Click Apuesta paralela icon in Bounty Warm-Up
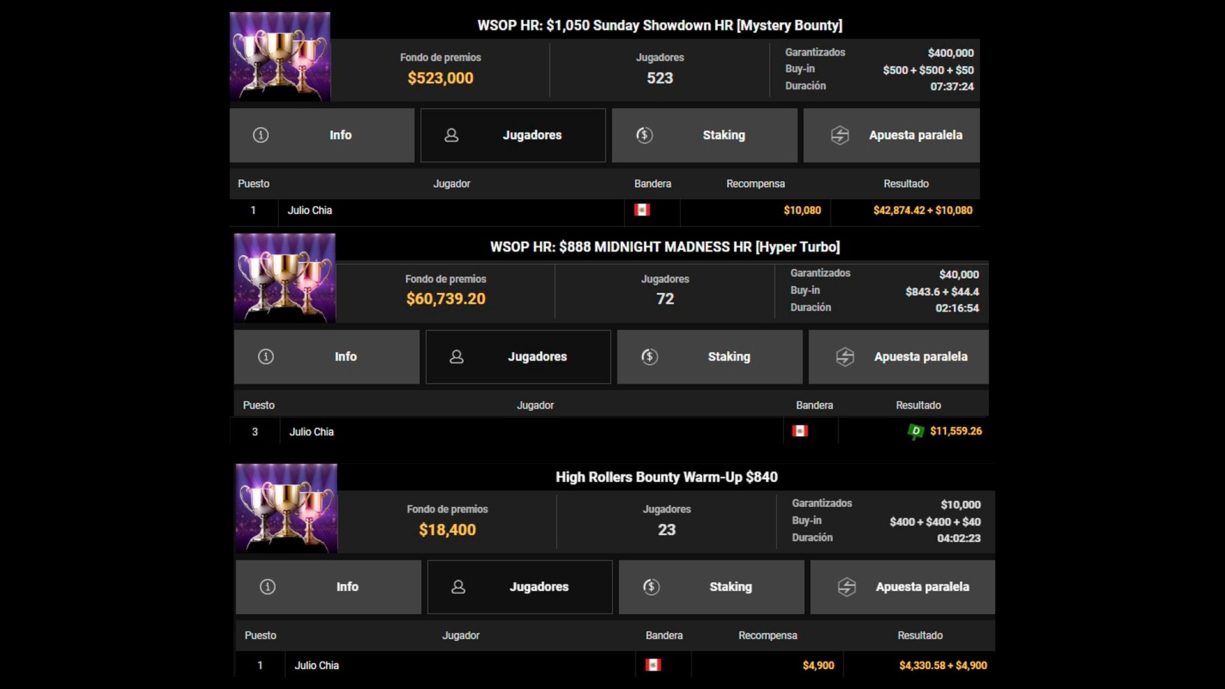The height and width of the screenshot is (689, 1225). 847,587
